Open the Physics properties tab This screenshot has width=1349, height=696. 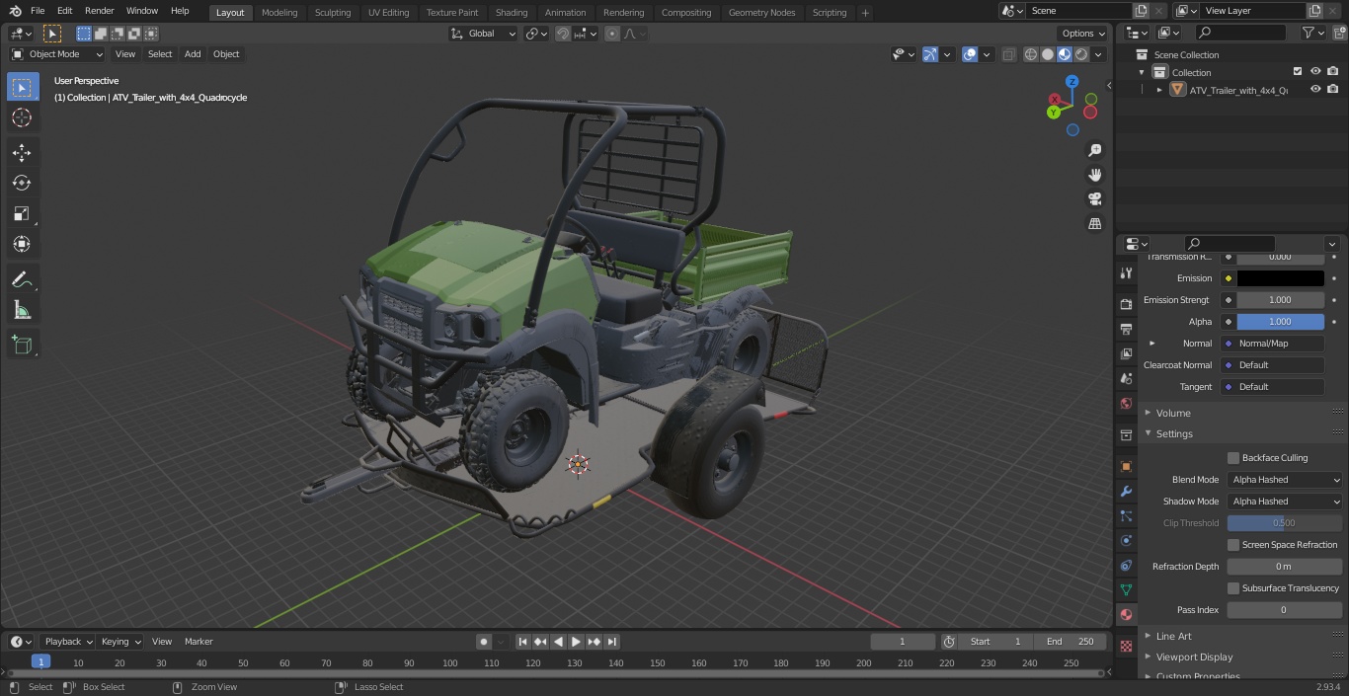[x=1126, y=540]
